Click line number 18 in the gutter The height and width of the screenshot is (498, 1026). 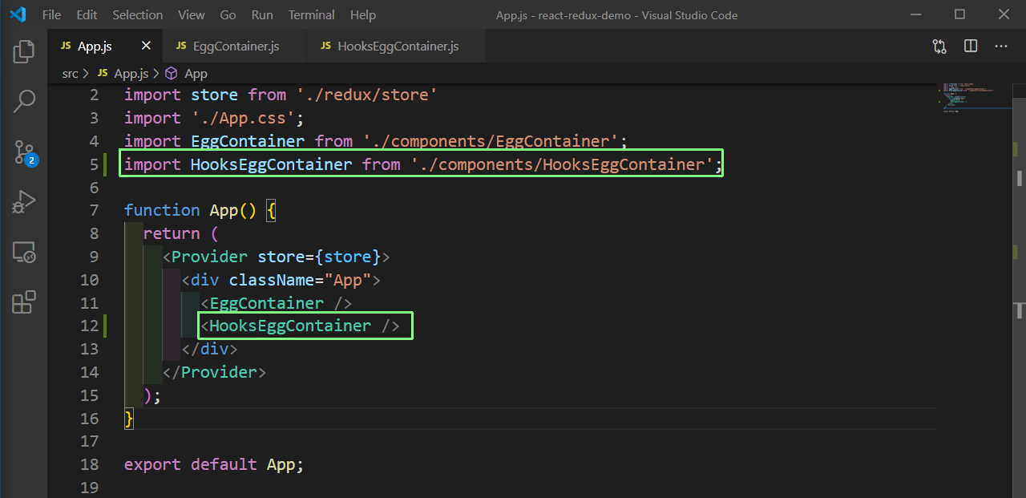point(89,464)
